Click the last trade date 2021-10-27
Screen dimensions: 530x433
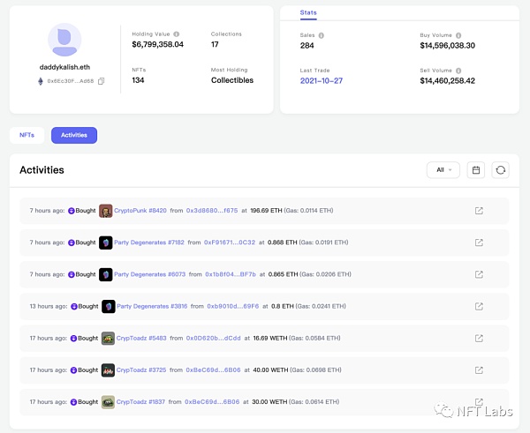322,80
